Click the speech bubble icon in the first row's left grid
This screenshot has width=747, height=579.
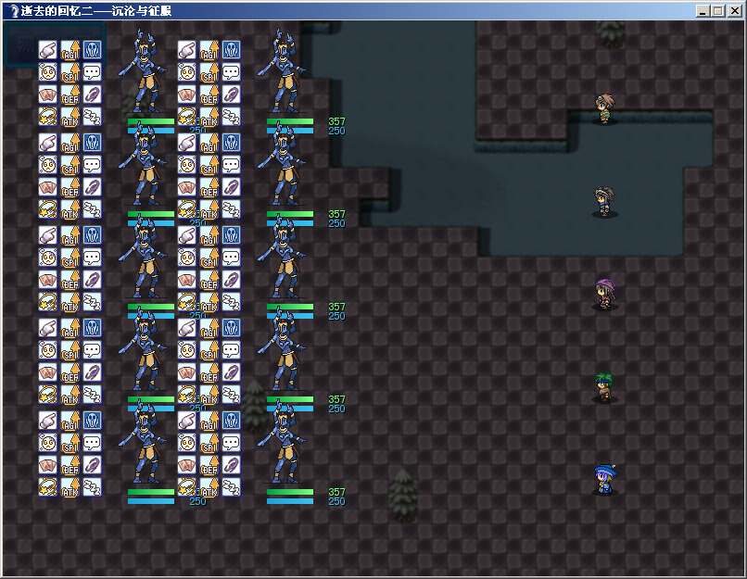93,72
